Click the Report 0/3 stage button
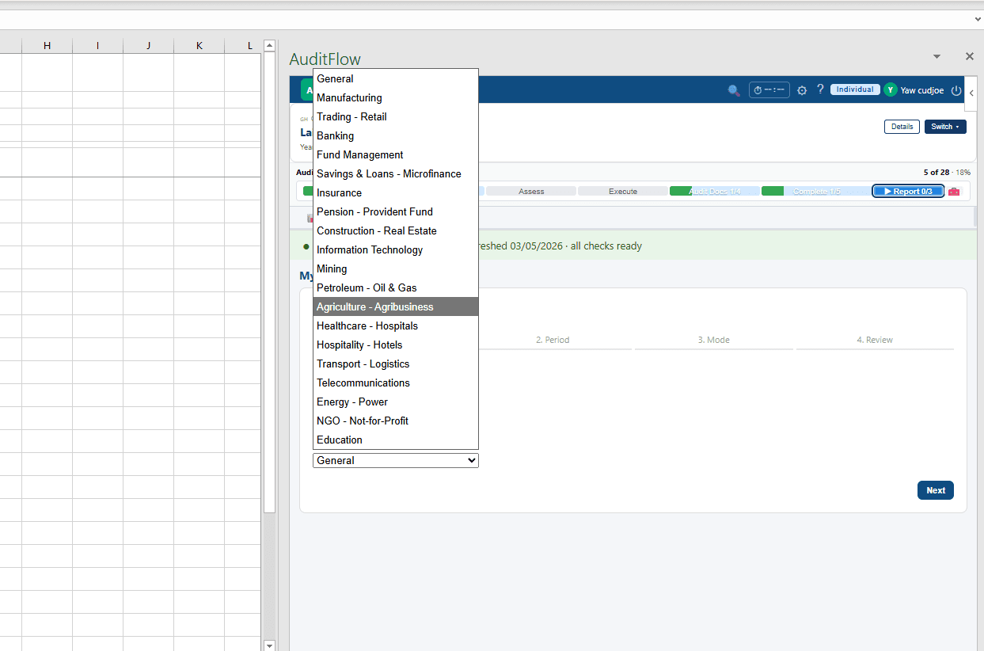 click(x=908, y=192)
